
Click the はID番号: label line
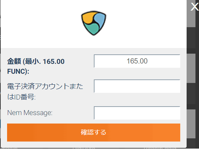pos(21,97)
